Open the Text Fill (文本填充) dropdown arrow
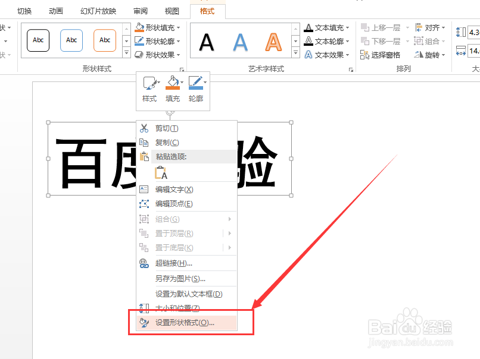The width and height of the screenshot is (480, 359). coord(347,28)
